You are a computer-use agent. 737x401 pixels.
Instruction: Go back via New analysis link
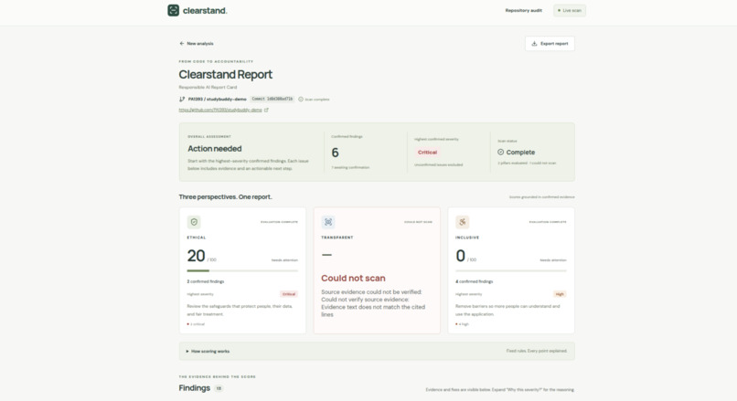[197, 43]
